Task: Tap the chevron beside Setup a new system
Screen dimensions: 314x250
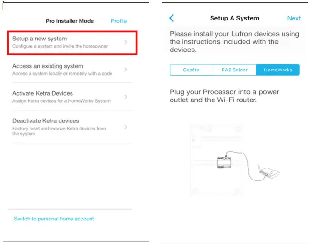Action: (126, 42)
